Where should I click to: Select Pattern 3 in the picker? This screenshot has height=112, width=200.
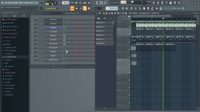(105, 31)
